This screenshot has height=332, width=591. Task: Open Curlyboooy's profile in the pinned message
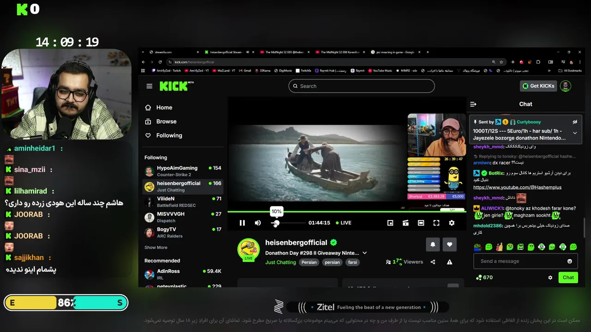(529, 122)
